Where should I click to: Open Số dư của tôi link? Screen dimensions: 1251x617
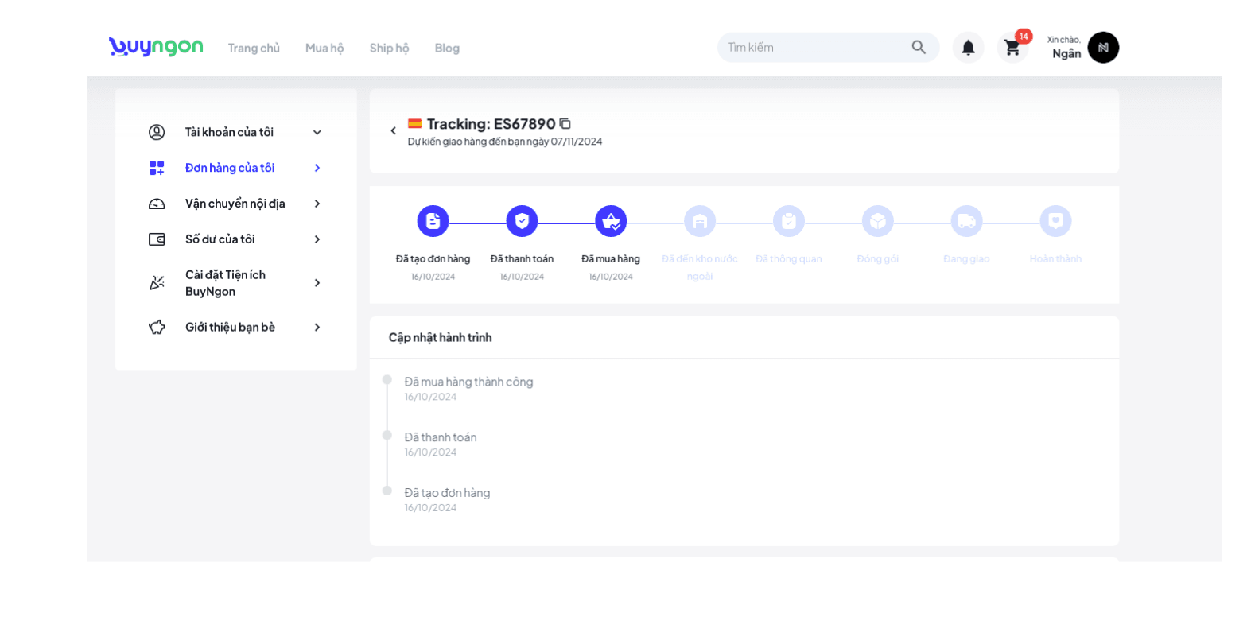220,239
